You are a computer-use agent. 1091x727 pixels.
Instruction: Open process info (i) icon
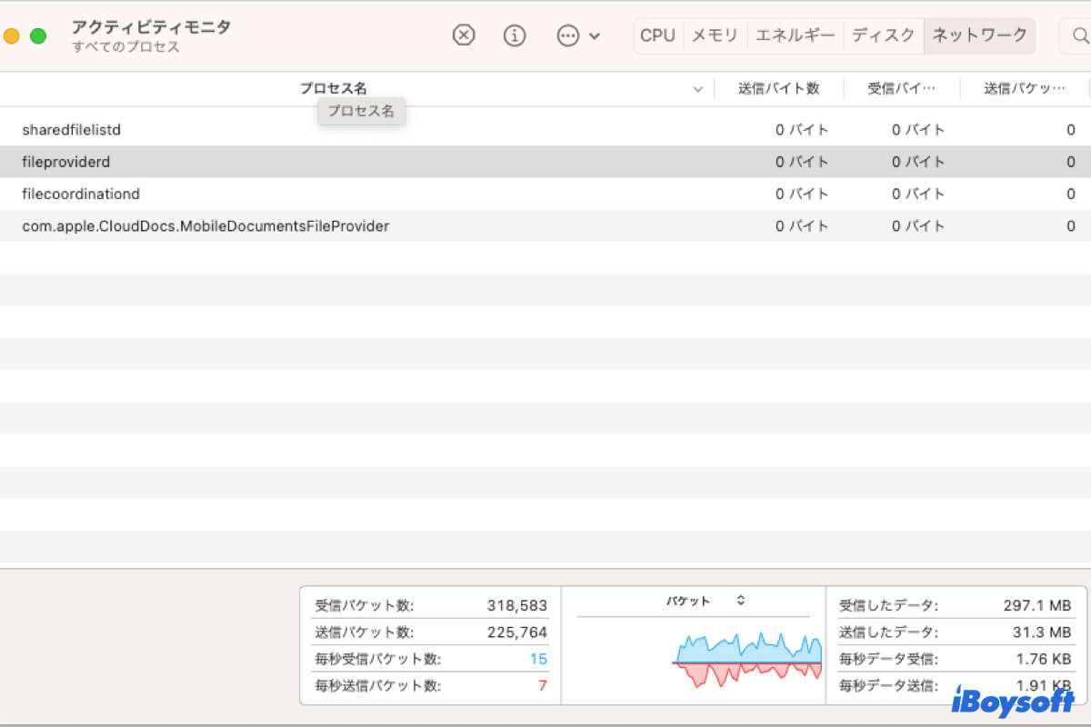click(x=515, y=35)
